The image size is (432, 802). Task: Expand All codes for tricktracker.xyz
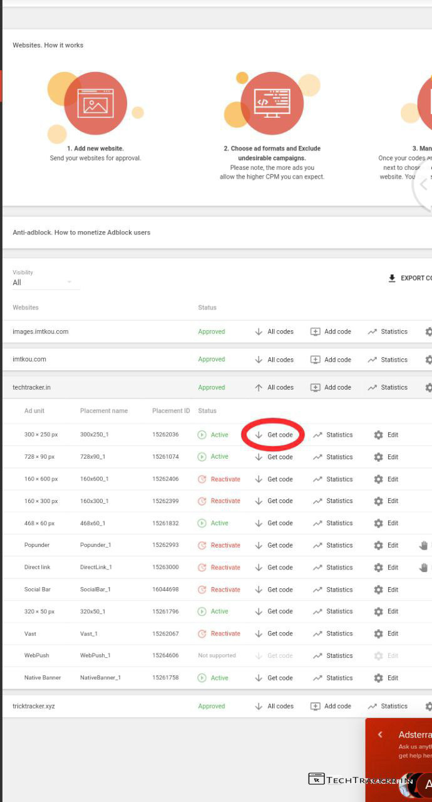click(x=274, y=706)
